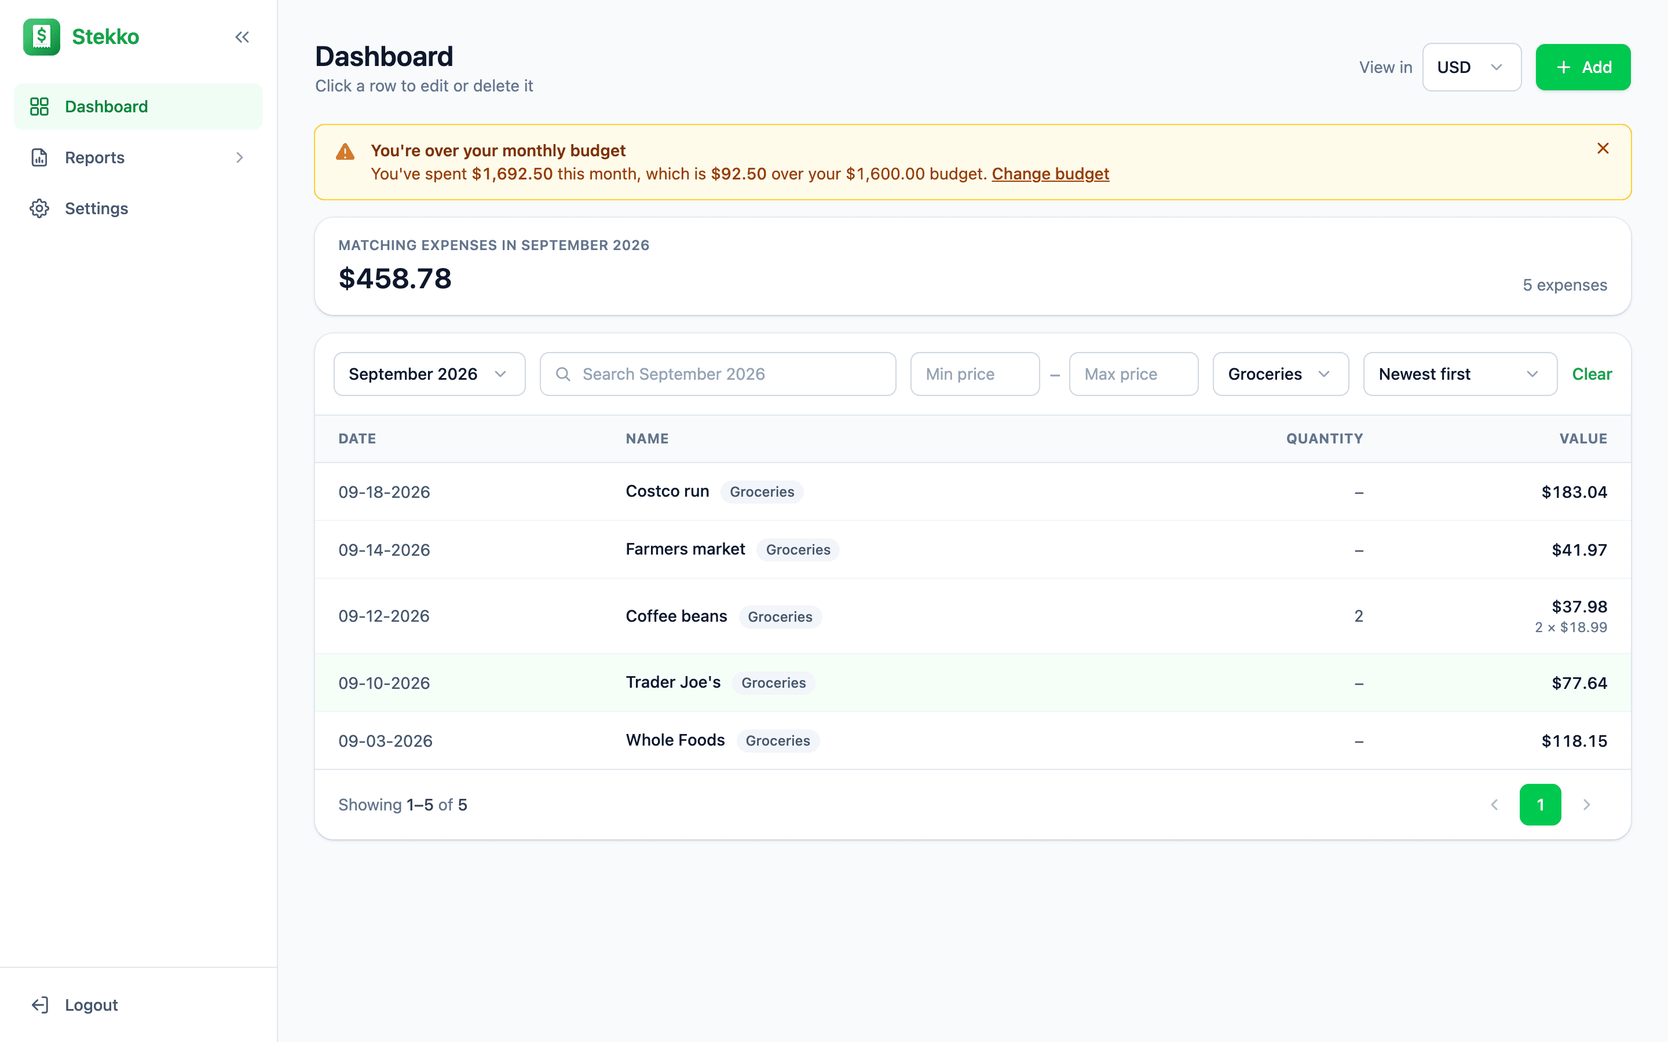This screenshot has height=1042, width=1668.
Task: Collapse the sidebar with the double-chevron icon
Action: coord(242,37)
